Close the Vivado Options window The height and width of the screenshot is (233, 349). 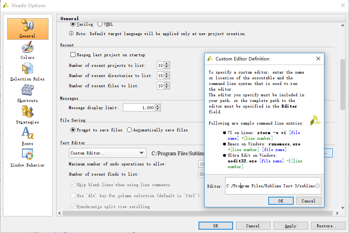click(343, 5)
